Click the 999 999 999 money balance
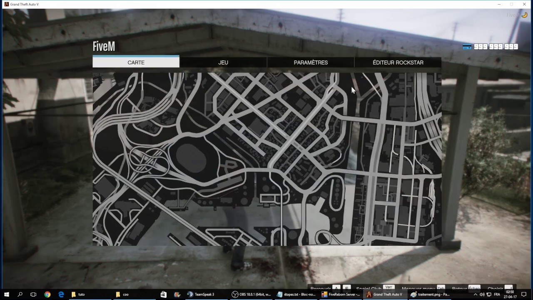This screenshot has height=300, width=533. coord(496,47)
